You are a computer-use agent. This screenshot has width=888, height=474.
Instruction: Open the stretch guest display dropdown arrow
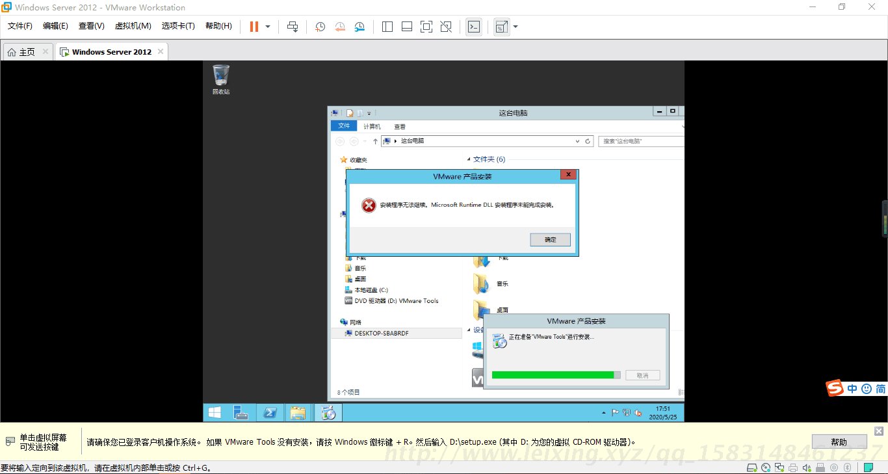pyautogui.click(x=516, y=27)
